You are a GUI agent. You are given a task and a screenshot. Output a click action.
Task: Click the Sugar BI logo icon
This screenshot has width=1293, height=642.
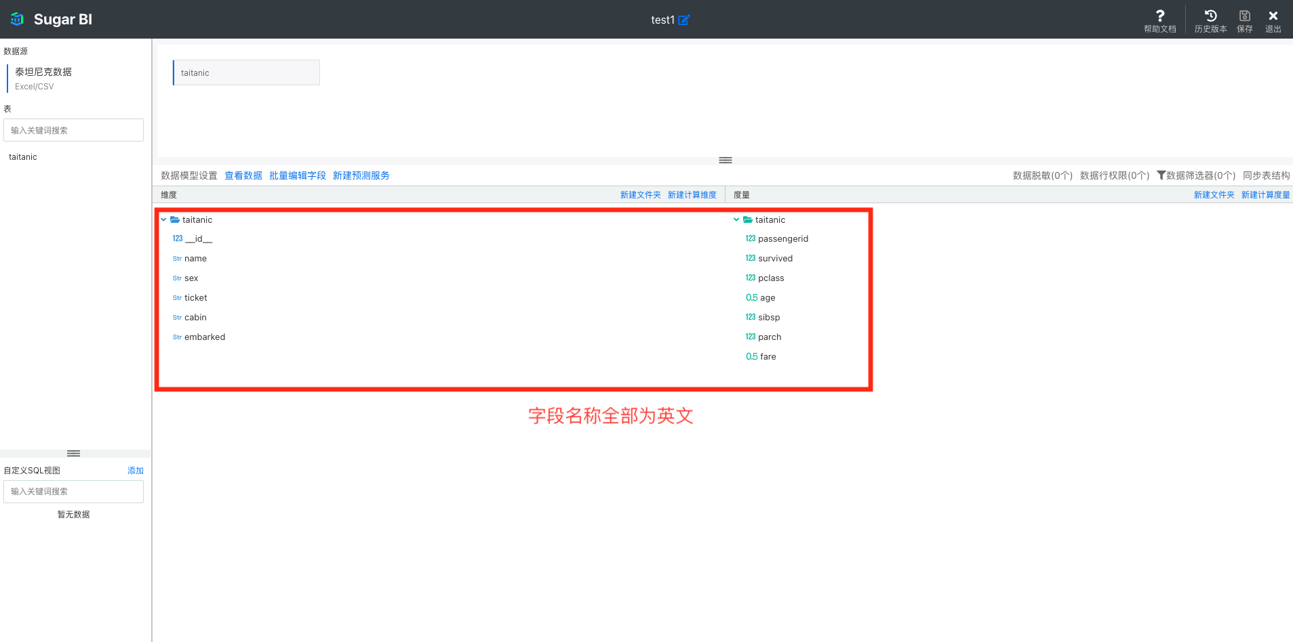click(18, 19)
